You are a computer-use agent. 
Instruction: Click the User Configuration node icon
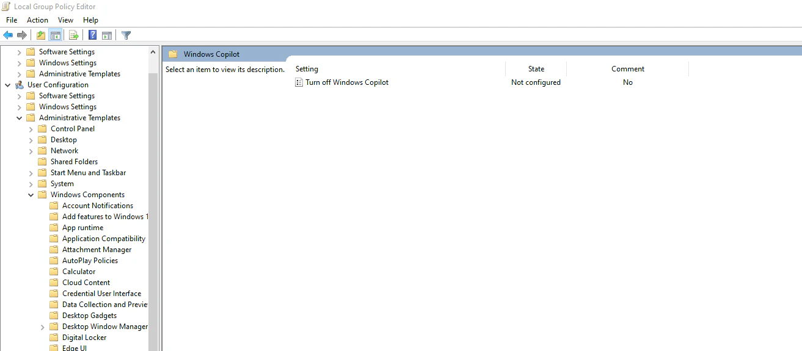(20, 85)
